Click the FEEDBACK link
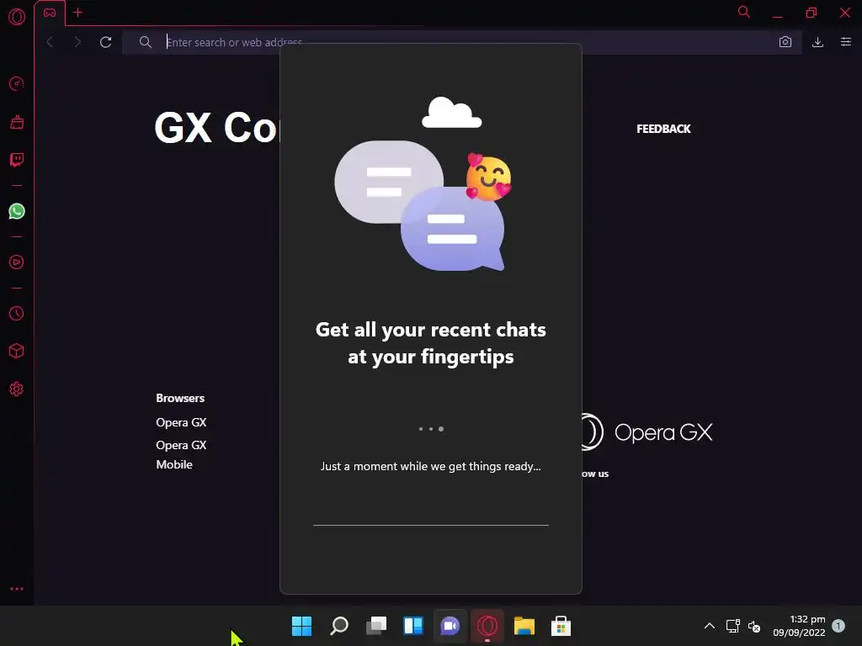 coord(663,129)
